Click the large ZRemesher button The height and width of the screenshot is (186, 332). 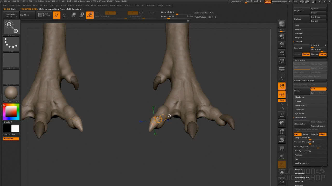[302, 124]
